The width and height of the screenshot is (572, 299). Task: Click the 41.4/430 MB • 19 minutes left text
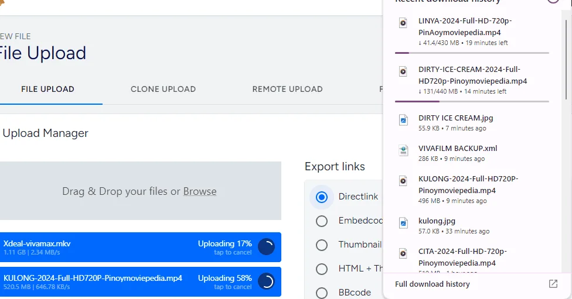[463, 43]
